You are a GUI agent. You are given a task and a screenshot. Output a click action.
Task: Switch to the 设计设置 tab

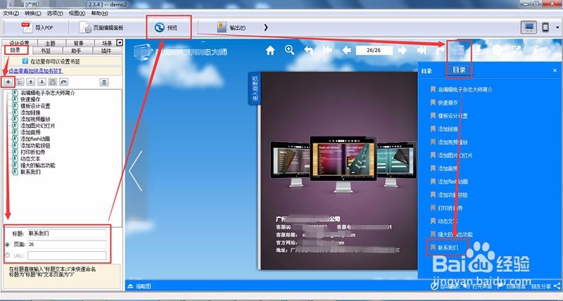(x=20, y=43)
